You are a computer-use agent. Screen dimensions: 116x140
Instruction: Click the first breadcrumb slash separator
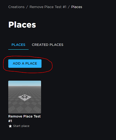[x=27, y=7]
